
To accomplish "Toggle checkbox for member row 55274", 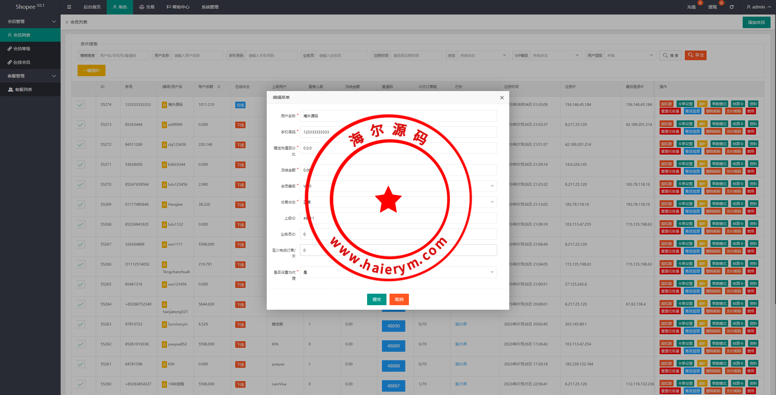I will click(80, 105).
